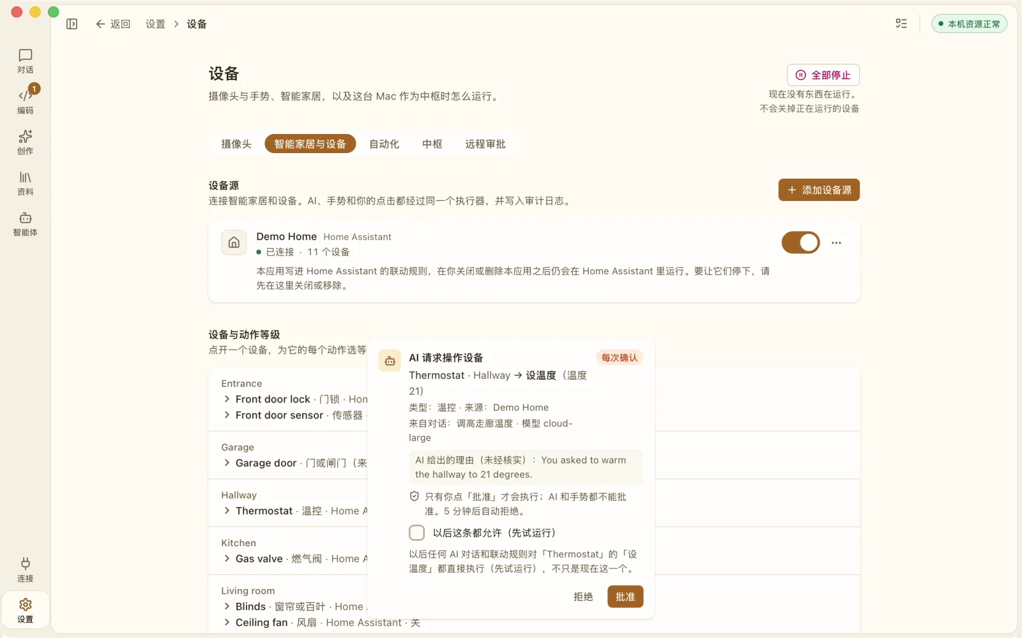Check 以后这条都允许 checkbox
The height and width of the screenshot is (638, 1022).
point(416,533)
